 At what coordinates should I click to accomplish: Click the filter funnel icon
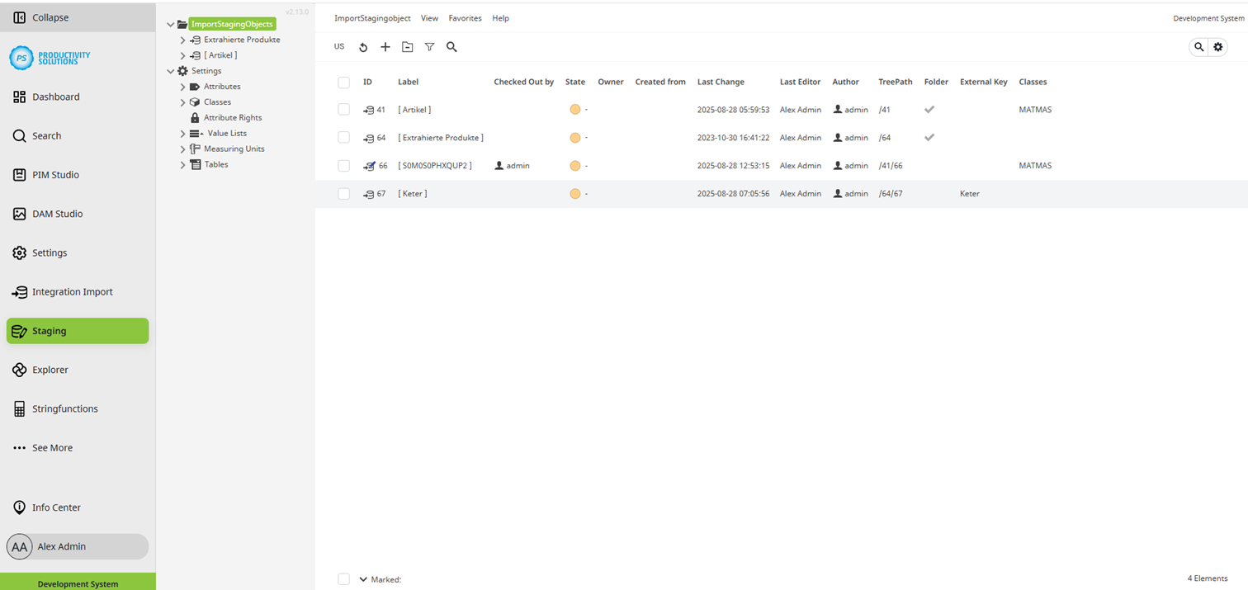click(429, 47)
